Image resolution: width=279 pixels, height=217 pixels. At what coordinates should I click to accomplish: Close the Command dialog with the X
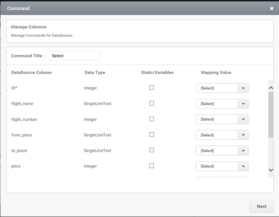[x=271, y=8]
